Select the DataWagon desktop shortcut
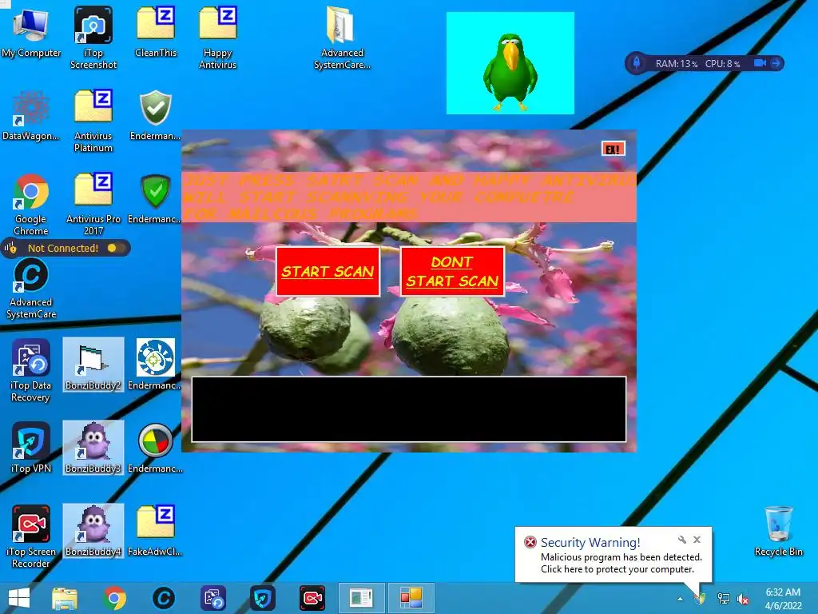This screenshot has height=614, width=818. pyautogui.click(x=31, y=115)
